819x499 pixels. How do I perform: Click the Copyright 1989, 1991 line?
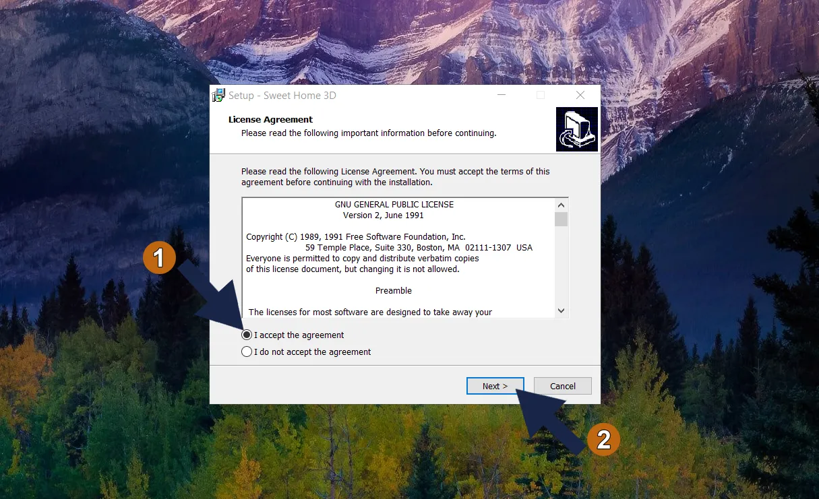356,236
